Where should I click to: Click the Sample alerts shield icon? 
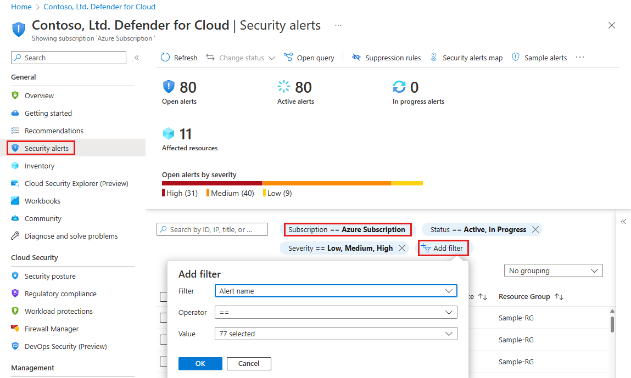point(516,58)
